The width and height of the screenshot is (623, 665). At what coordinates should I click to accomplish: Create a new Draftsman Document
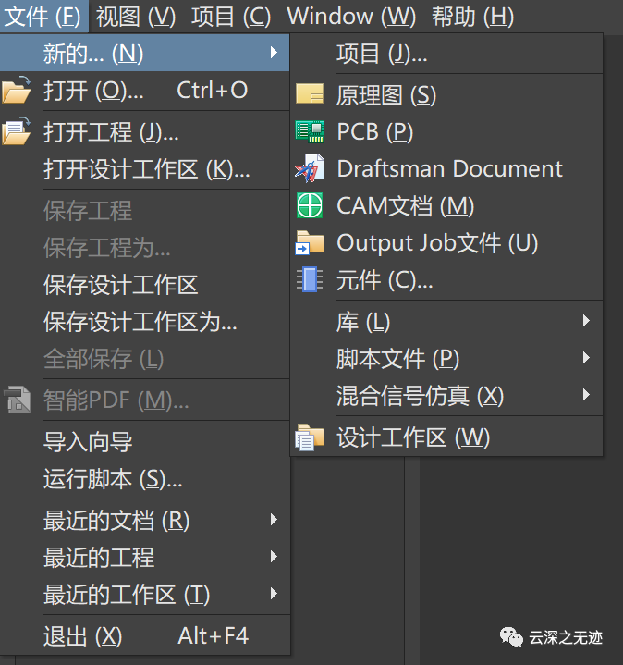click(446, 168)
